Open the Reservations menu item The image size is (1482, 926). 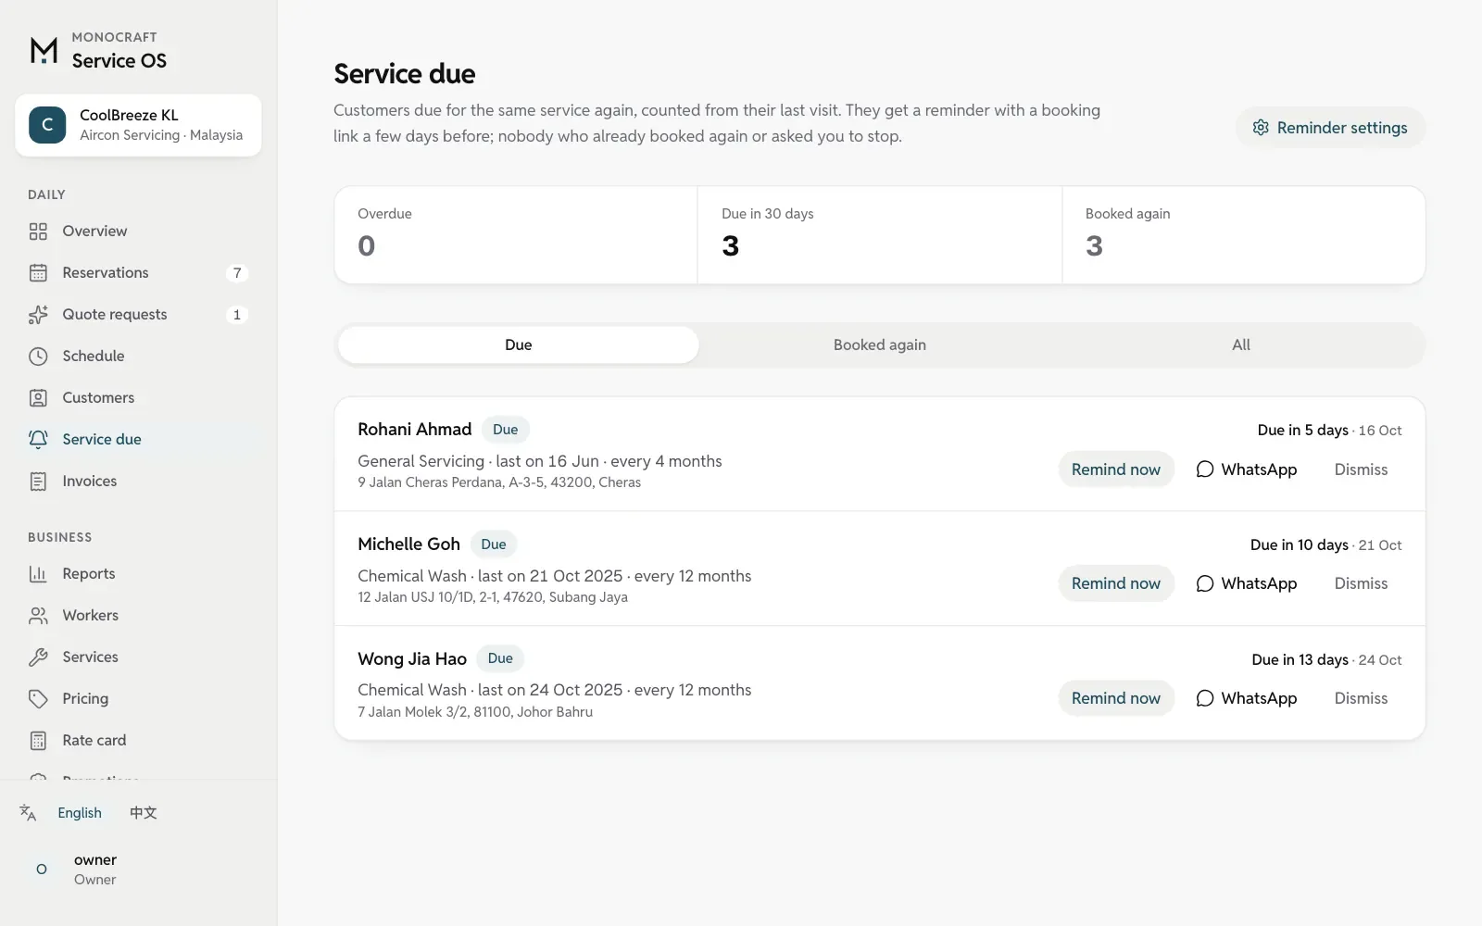(x=139, y=273)
